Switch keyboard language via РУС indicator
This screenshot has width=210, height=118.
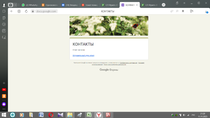pos(193,115)
